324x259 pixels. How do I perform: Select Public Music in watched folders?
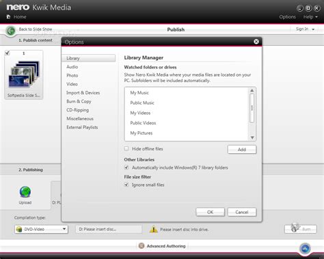tap(142, 103)
